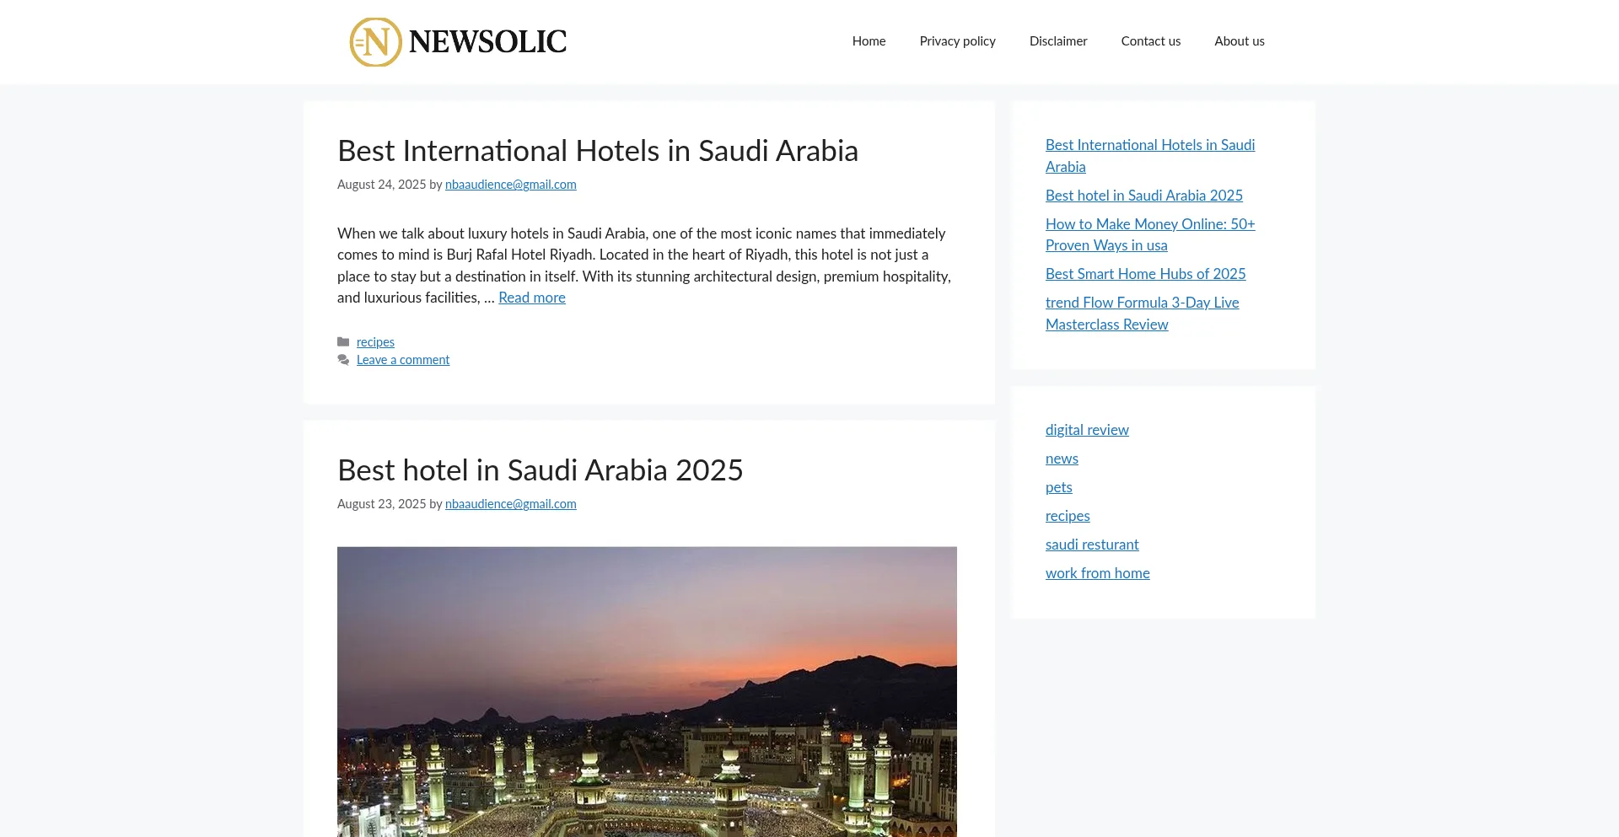Click the folder icon beside recipes
Viewport: 1619px width, 837px height.
tap(343, 342)
